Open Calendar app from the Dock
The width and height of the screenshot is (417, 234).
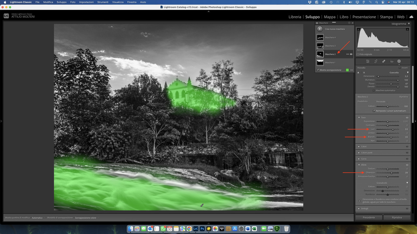coord(169,229)
